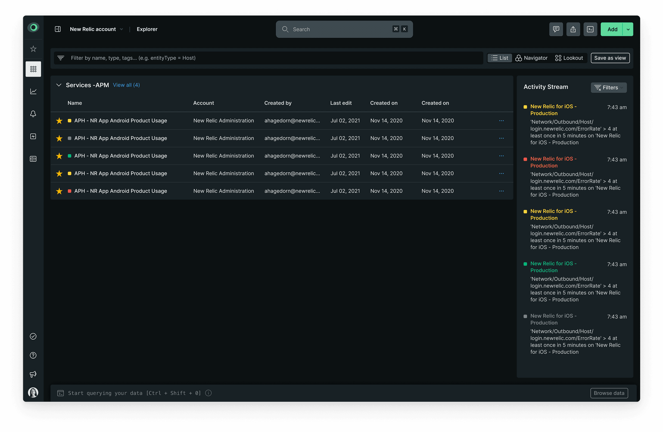
Task: Switch to the Lookout view
Action: point(569,58)
